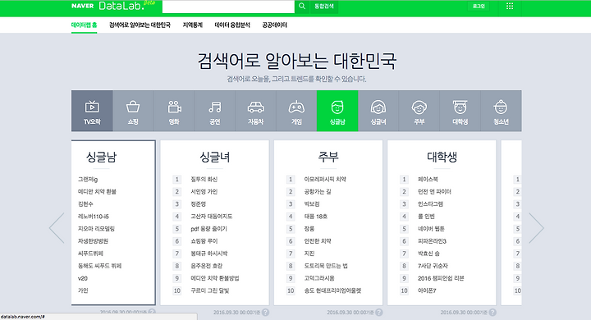Select the 주부 category icon
This screenshot has width=591, height=320.
coord(419,111)
